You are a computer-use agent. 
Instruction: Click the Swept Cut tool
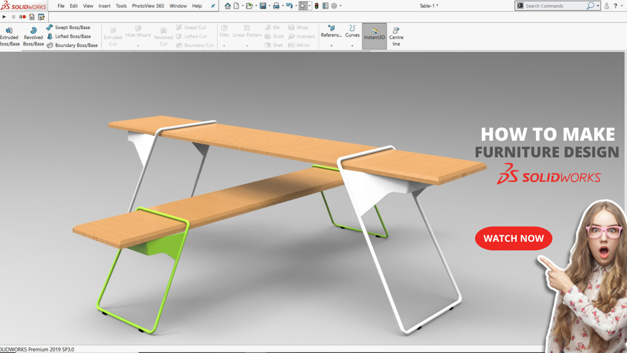(191, 27)
